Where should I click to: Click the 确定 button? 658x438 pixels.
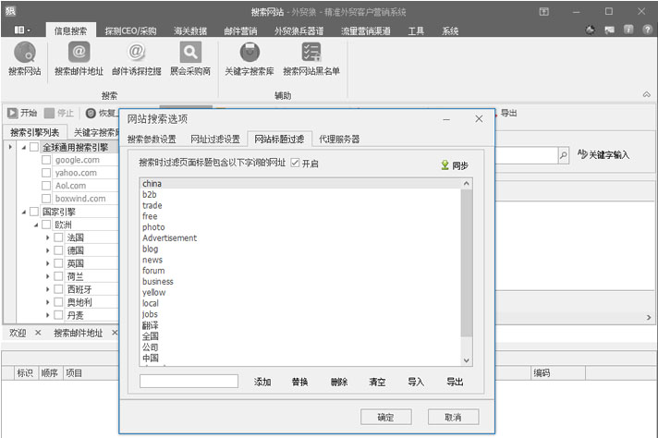pos(385,417)
